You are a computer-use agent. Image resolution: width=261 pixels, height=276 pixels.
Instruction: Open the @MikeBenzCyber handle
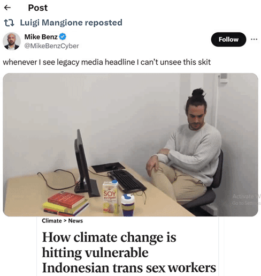51,46
